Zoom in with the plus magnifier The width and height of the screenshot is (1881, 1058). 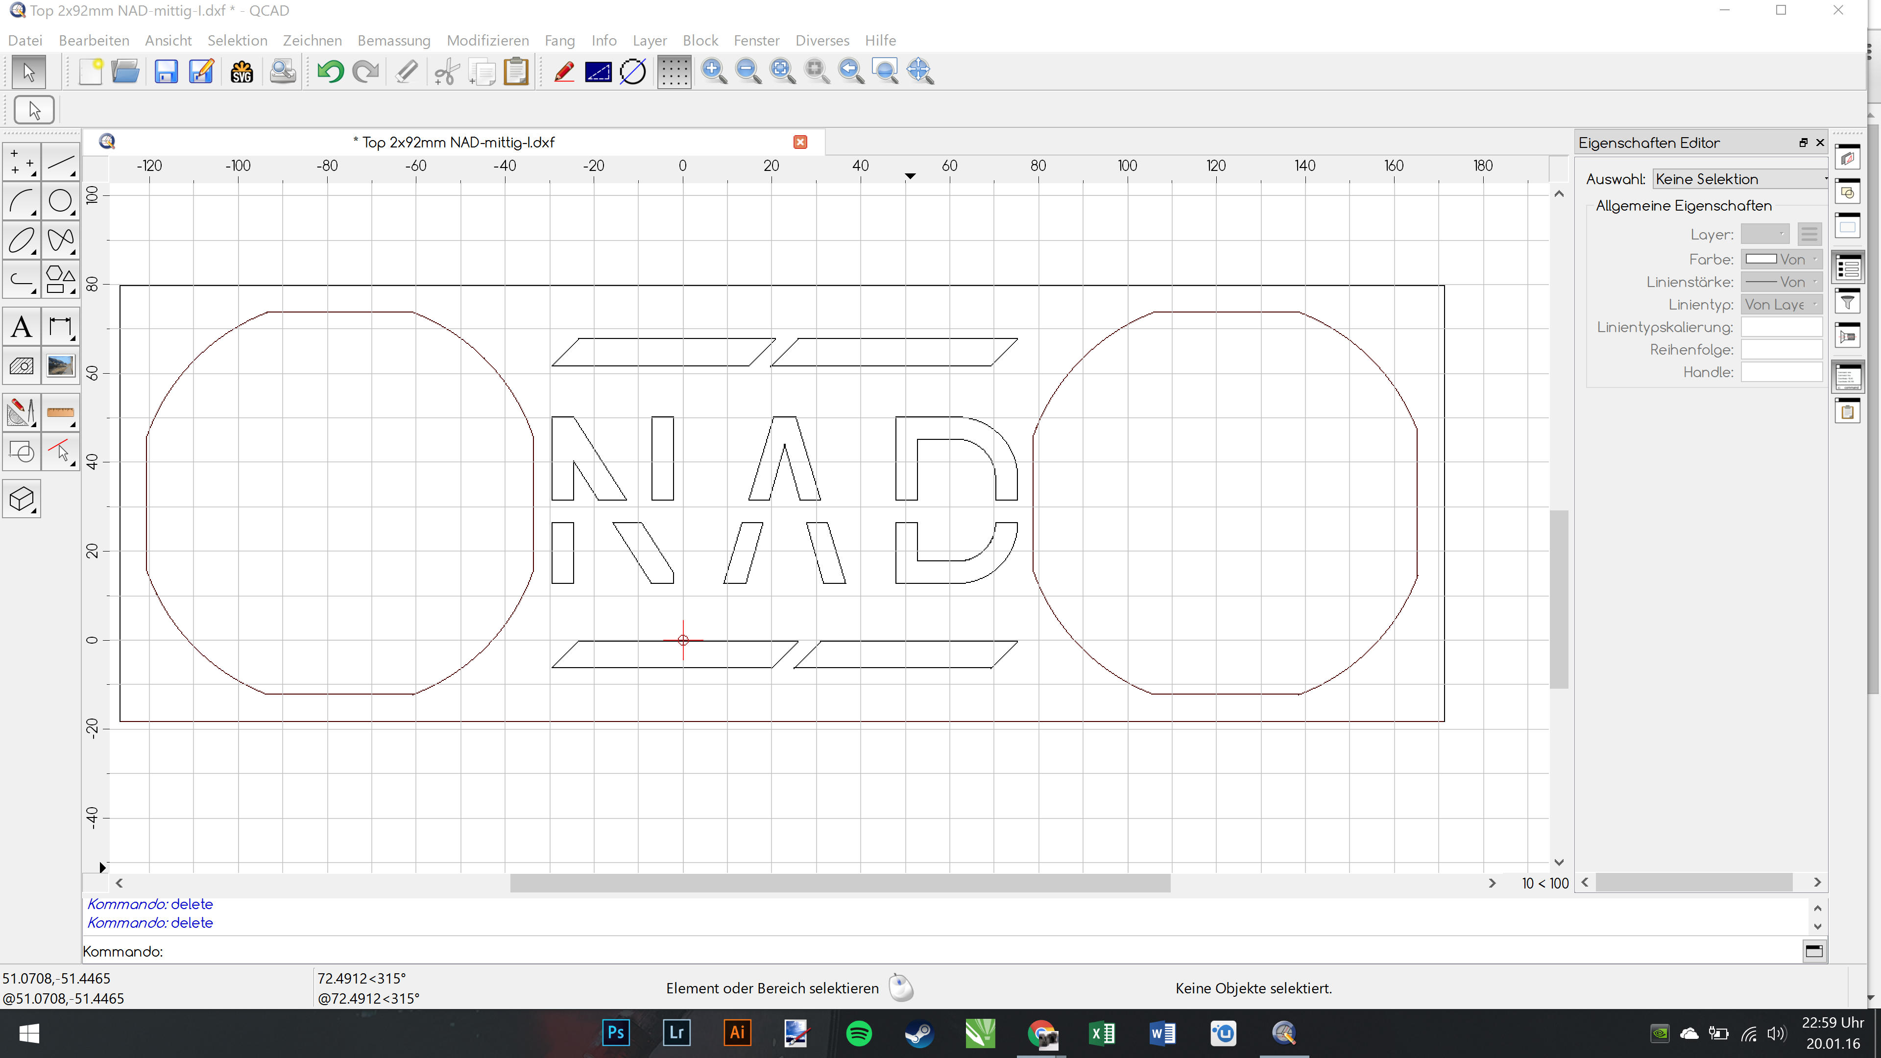713,72
